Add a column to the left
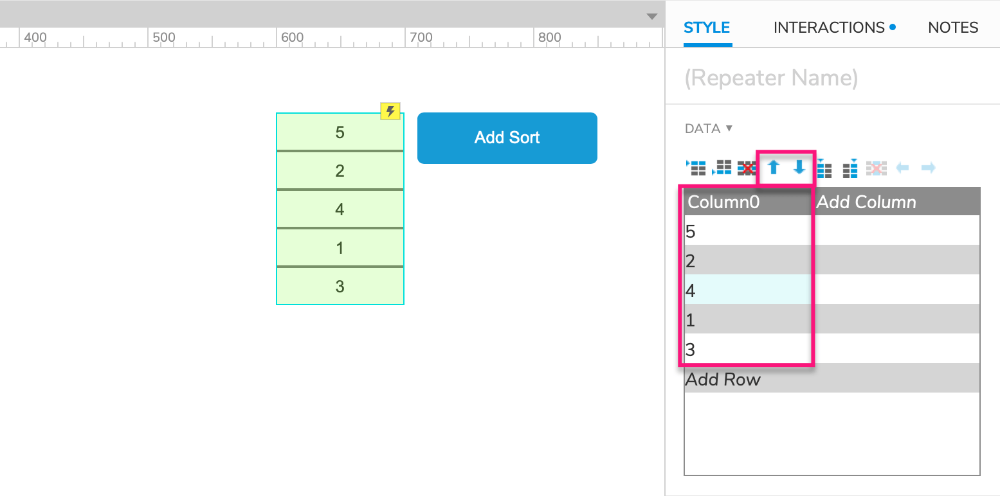 (824, 168)
